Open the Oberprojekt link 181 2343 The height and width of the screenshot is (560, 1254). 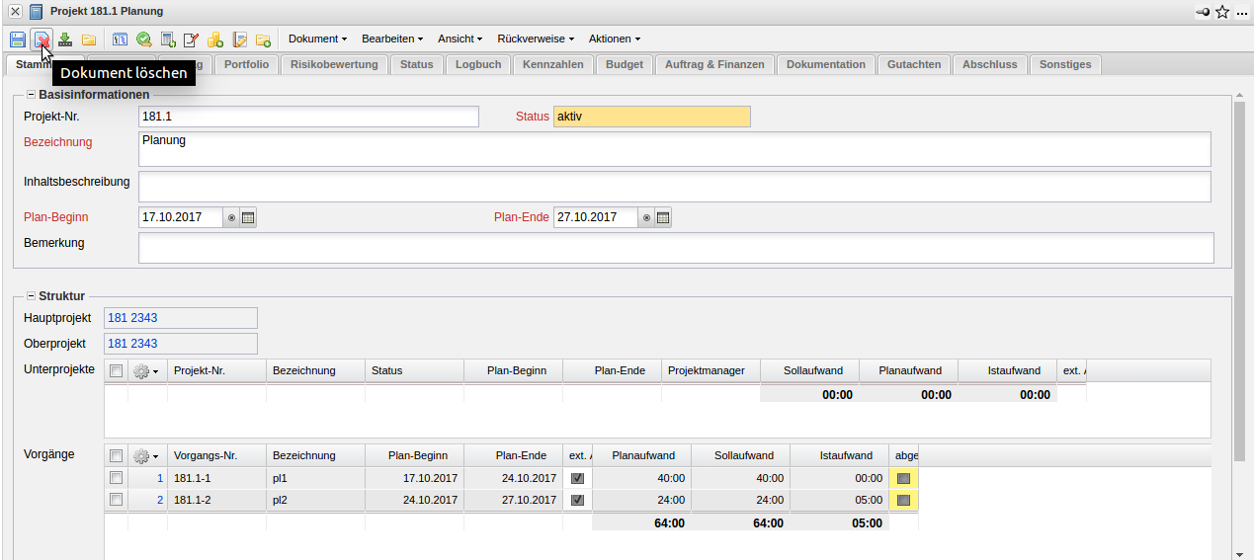click(x=132, y=344)
